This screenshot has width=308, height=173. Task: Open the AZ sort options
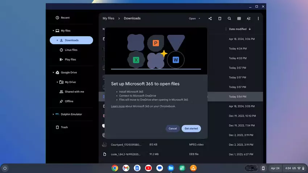[249, 18]
